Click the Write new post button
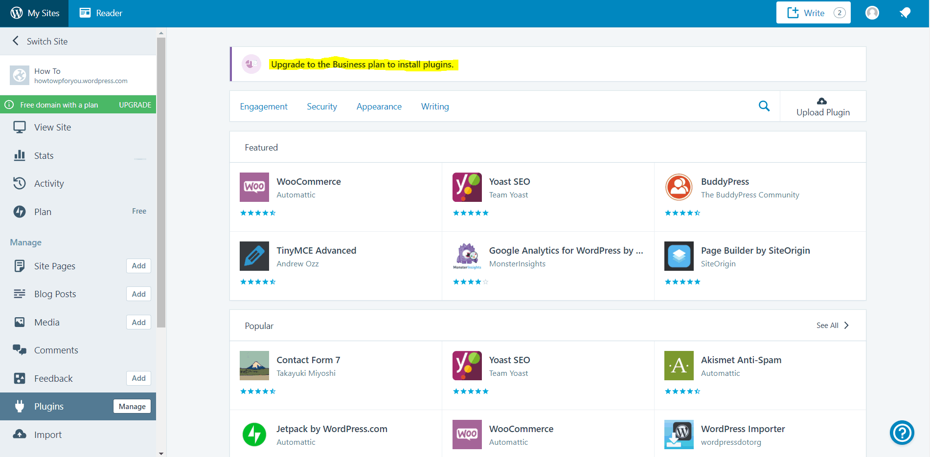Viewport: 930px width, 457px height. [x=813, y=13]
